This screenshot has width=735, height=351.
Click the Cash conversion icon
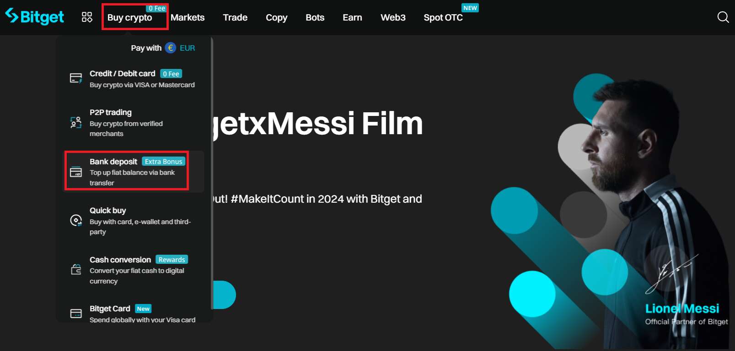pyautogui.click(x=76, y=270)
